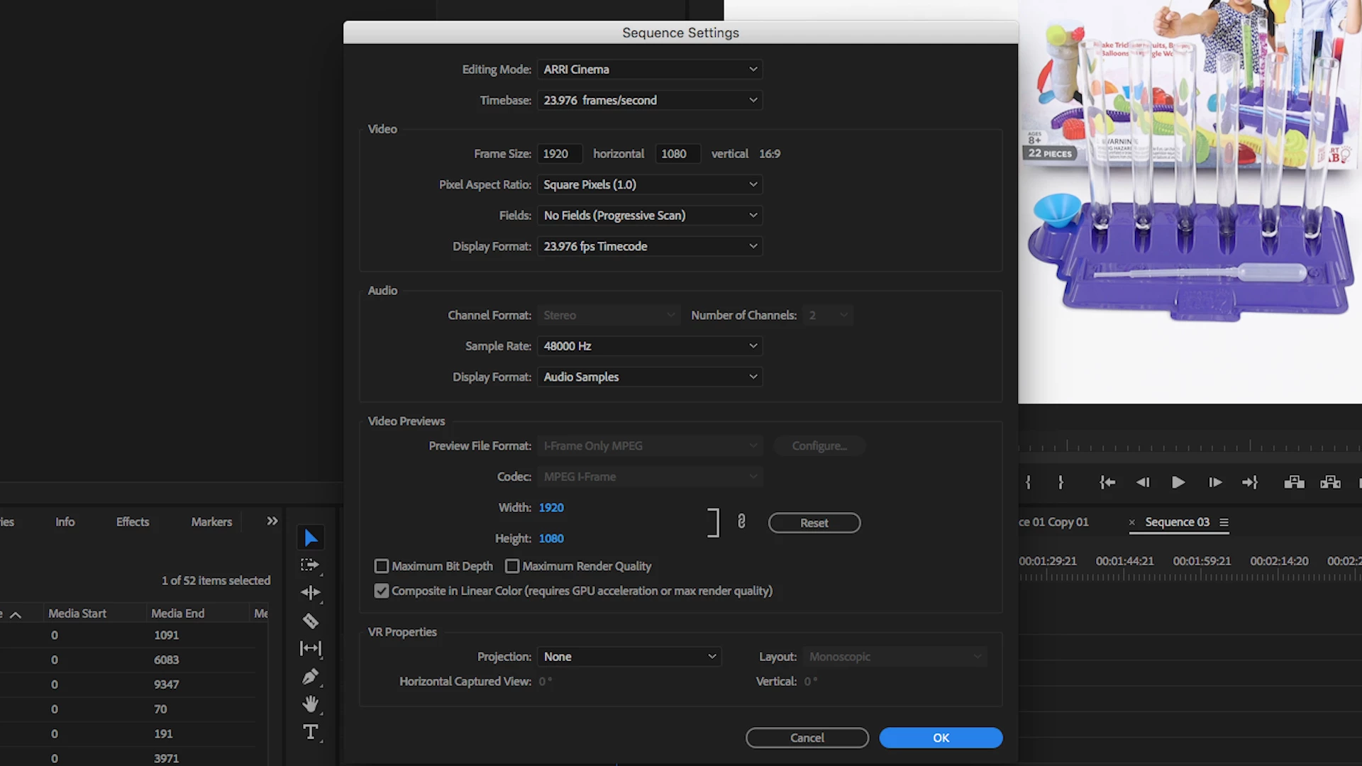
Task: Uncheck Composite in Linear Color
Action: click(x=382, y=591)
